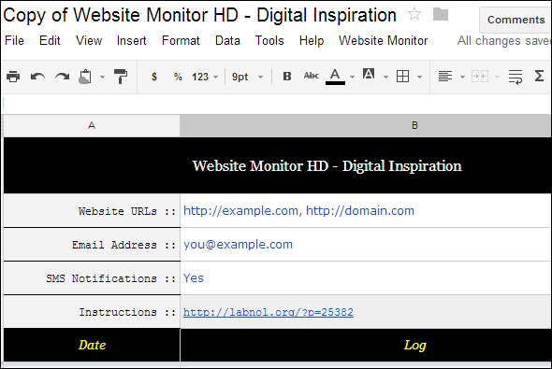Open the clipboard options dropdown arrow
Viewport: 552px width, 369px height.
click(102, 77)
